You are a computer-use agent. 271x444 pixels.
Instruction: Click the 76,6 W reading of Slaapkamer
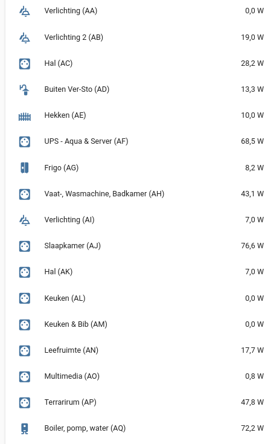(252, 246)
